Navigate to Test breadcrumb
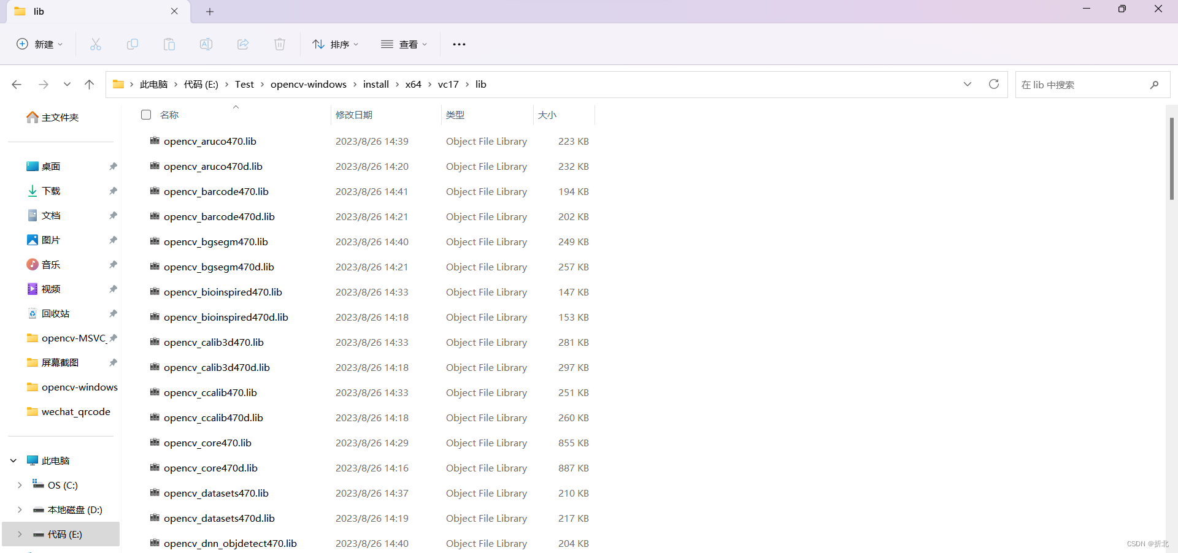Viewport: 1178px width, 553px height. (x=244, y=85)
